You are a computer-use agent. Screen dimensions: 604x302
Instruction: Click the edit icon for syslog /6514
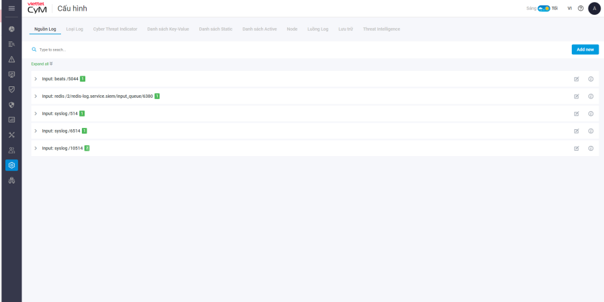tap(576, 131)
